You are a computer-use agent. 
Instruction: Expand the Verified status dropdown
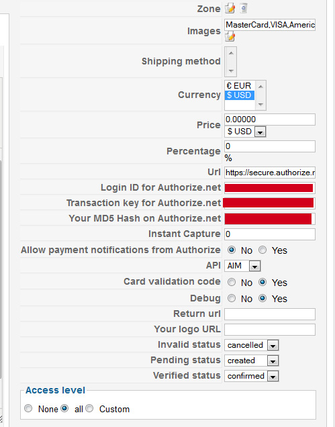pos(251,377)
